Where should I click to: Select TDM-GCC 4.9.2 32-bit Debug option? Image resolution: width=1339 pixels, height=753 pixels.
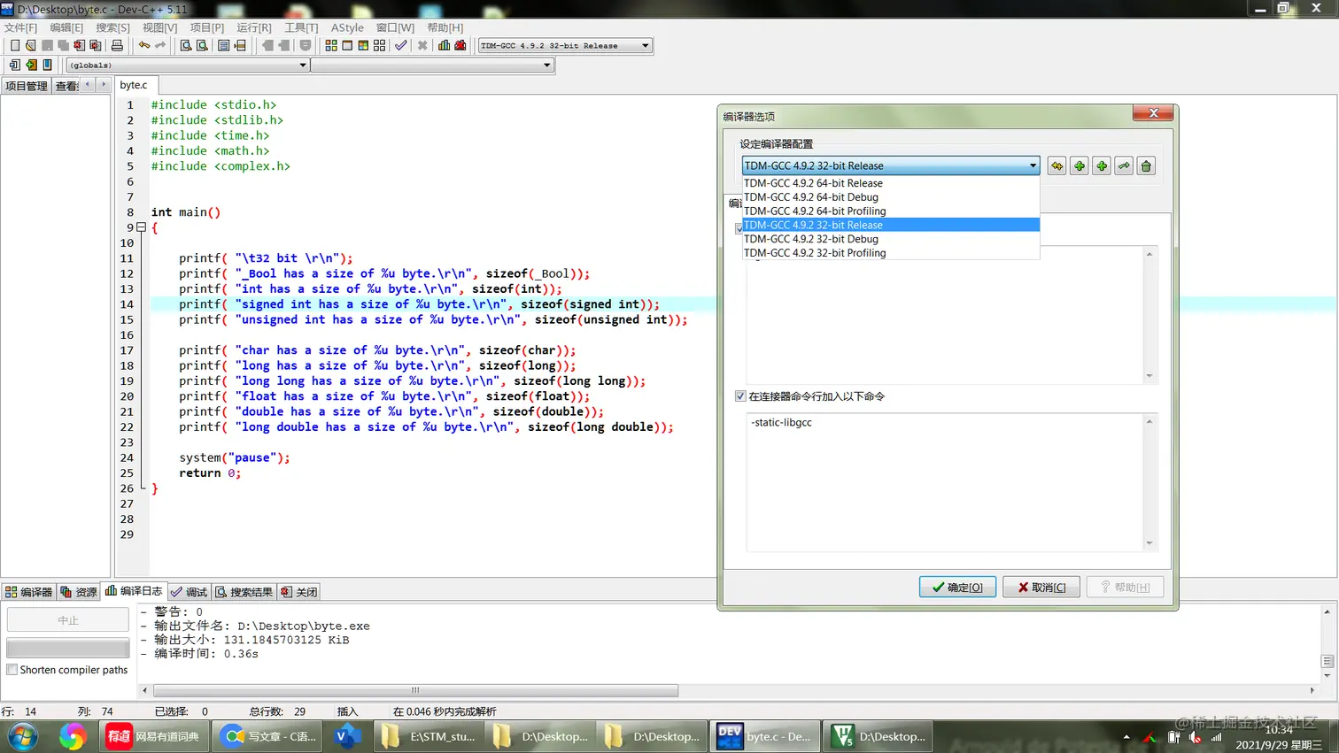(890, 239)
